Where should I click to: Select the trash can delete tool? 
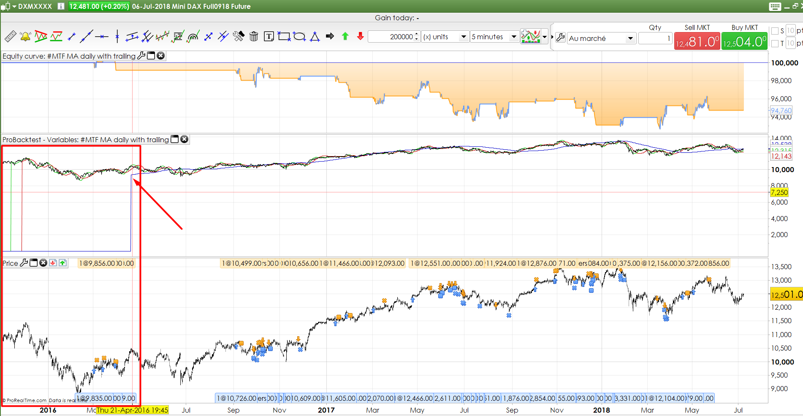click(x=254, y=37)
